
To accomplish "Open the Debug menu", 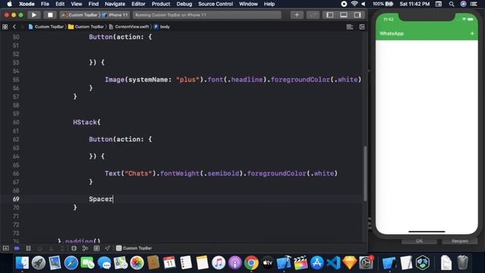I will pyautogui.click(x=184, y=4).
